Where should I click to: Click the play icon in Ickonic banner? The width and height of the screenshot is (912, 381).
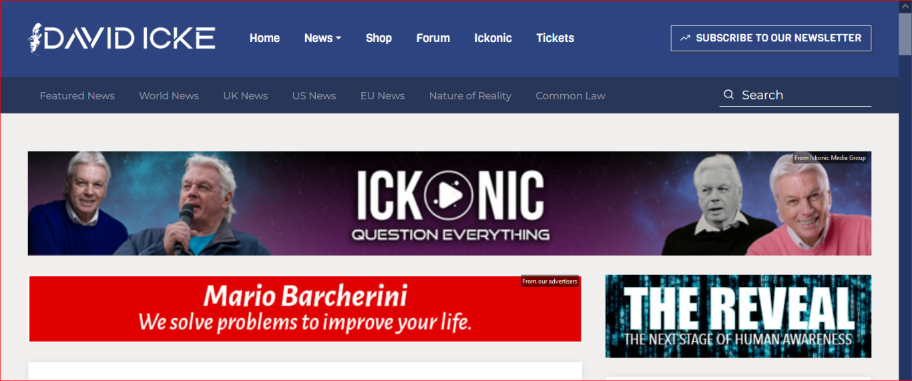tap(450, 196)
